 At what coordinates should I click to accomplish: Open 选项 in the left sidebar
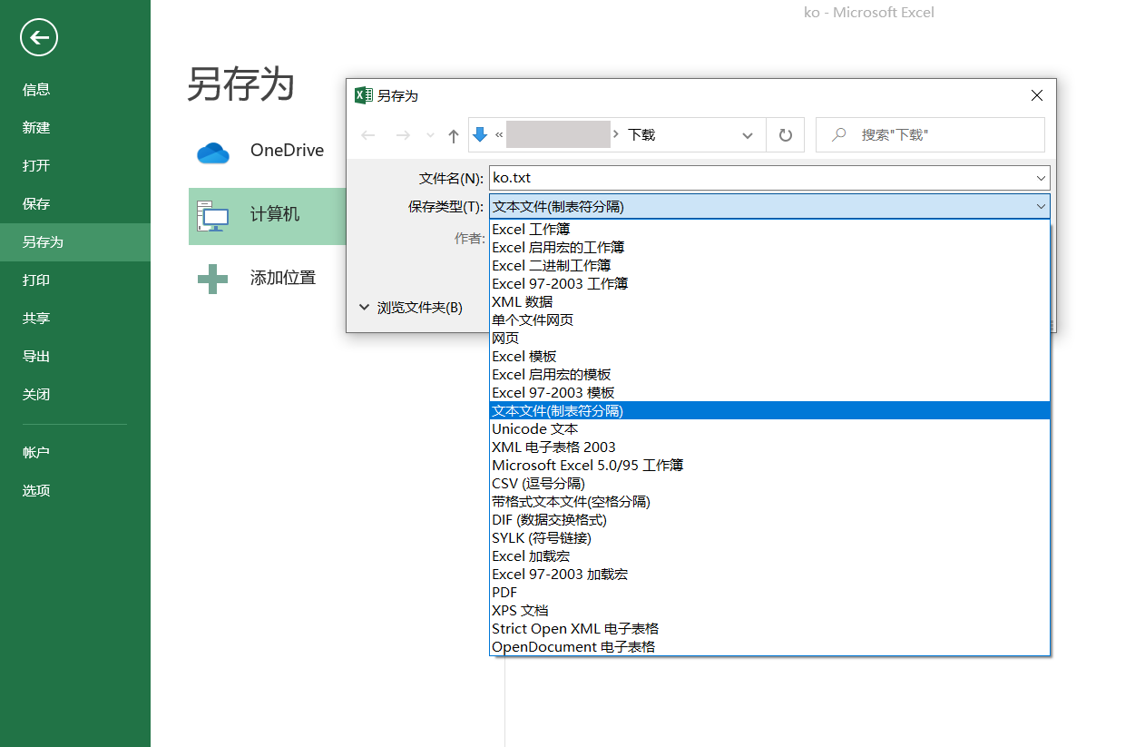[75, 490]
